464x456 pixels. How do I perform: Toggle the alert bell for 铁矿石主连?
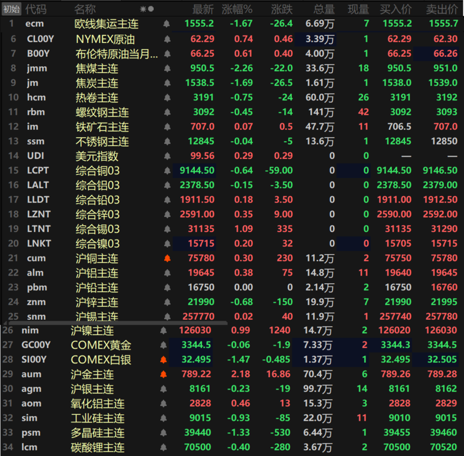pos(167,126)
